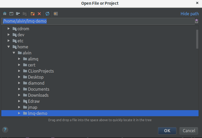Expand the lmq-demo folder
The width and height of the screenshot is (202, 138).
(x=19, y=113)
